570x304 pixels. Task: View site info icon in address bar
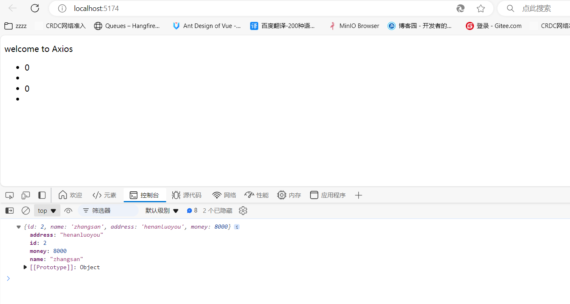pos(62,9)
